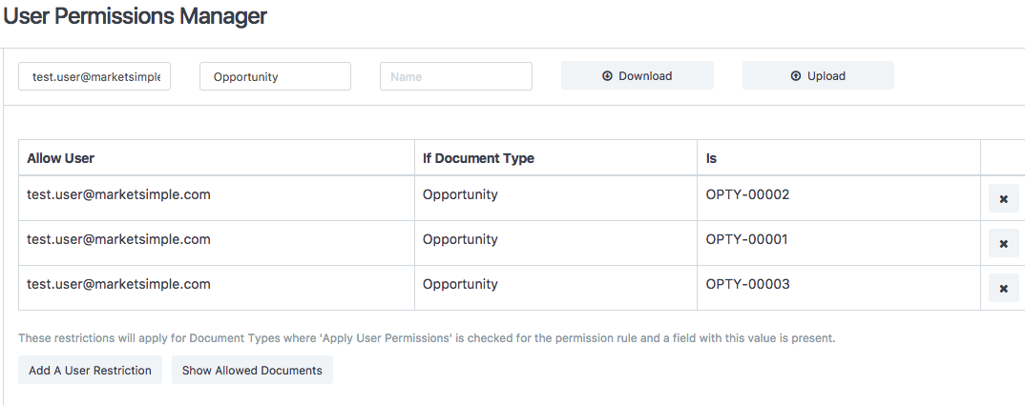The width and height of the screenshot is (1025, 405).
Task: Click the upload arrow icon
Action: 796,76
